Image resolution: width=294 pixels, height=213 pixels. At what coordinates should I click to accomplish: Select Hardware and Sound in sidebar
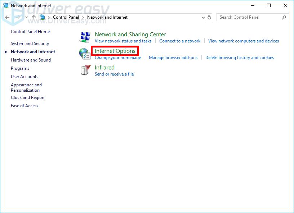pos(31,60)
